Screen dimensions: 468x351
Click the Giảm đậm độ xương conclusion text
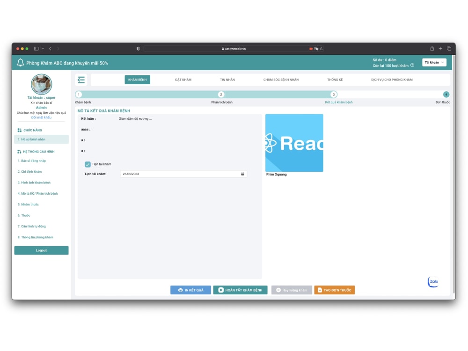click(135, 119)
